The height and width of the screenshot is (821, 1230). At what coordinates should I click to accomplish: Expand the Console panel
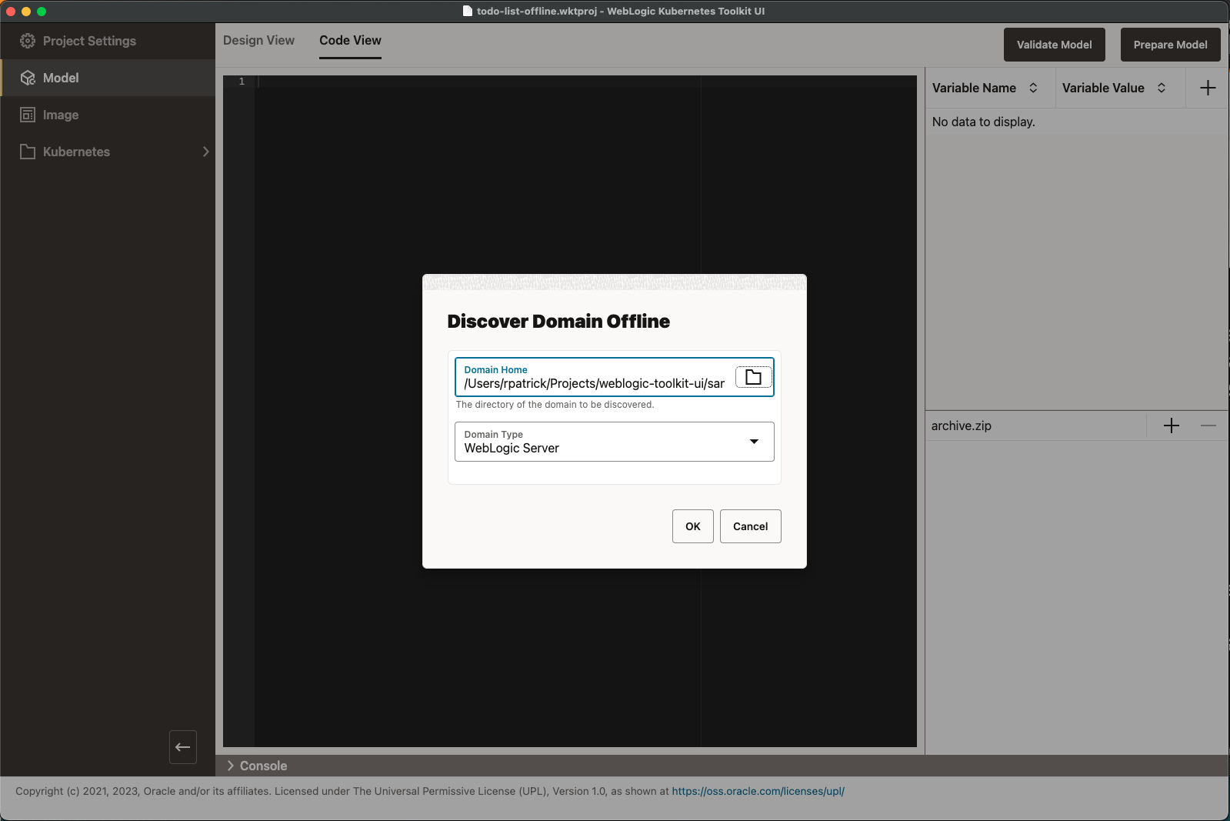pos(257,766)
